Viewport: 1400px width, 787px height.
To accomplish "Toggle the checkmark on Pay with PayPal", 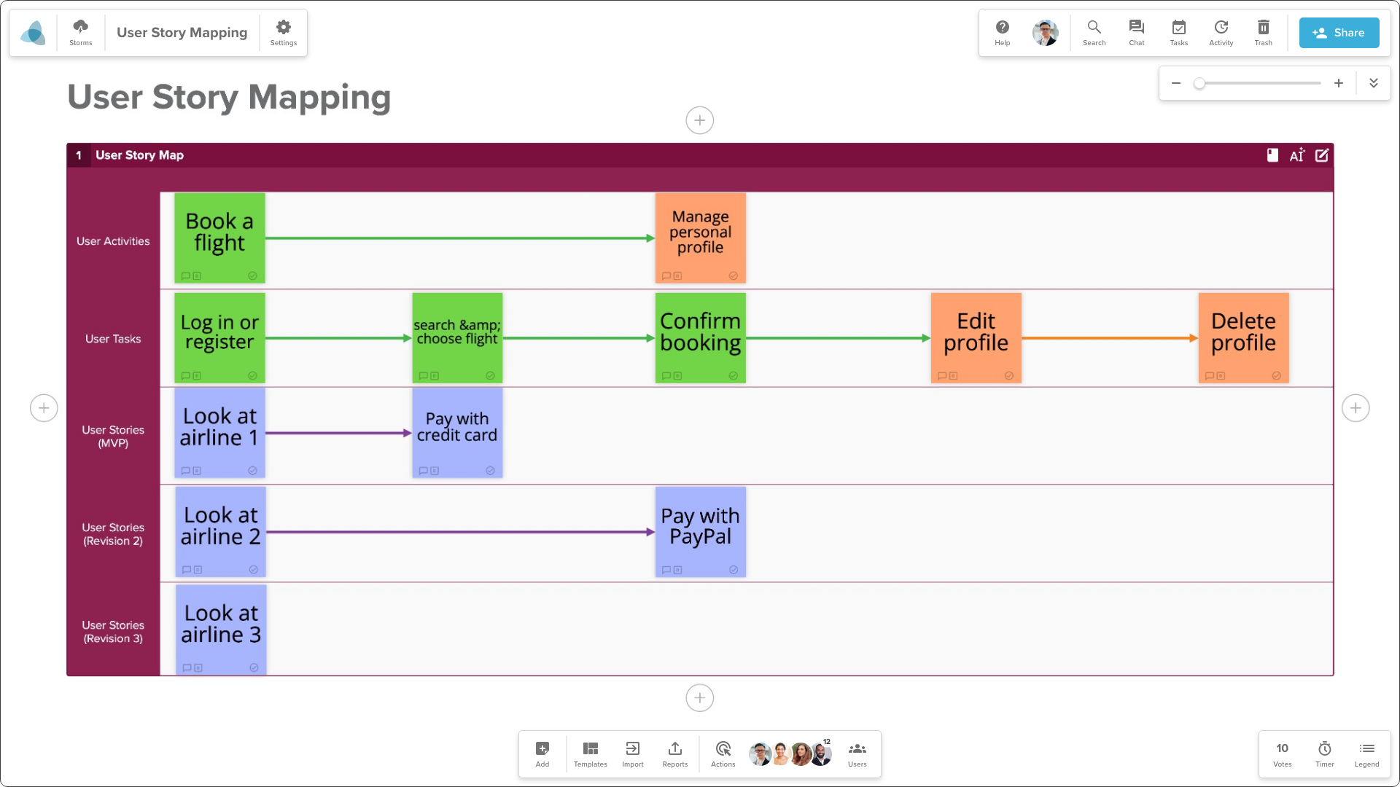I will 734,570.
